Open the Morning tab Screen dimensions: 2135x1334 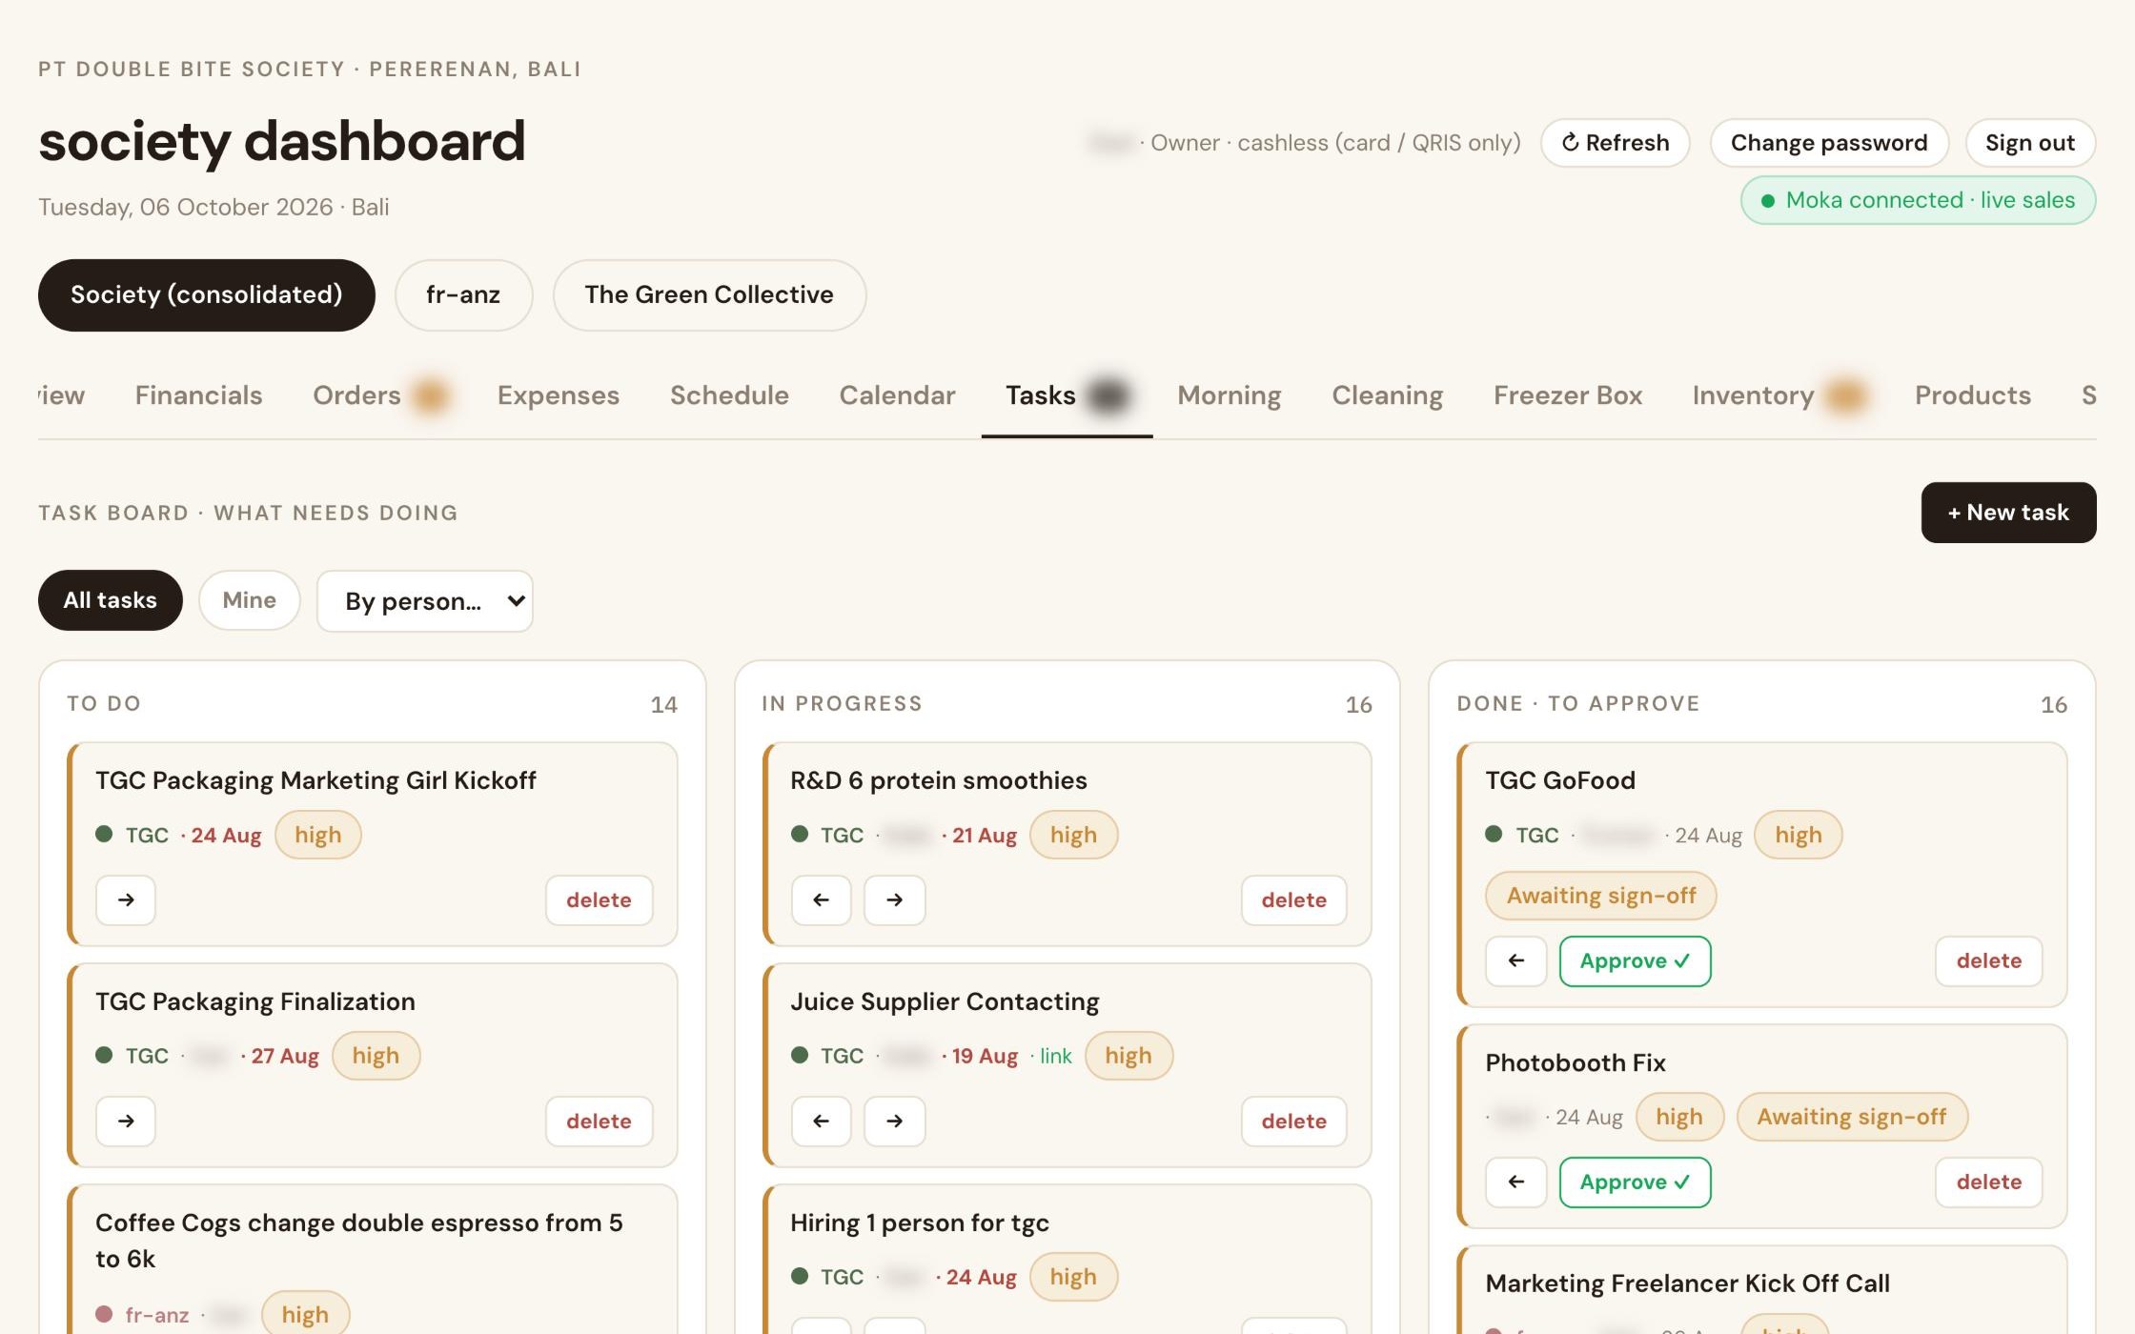[1230, 395]
